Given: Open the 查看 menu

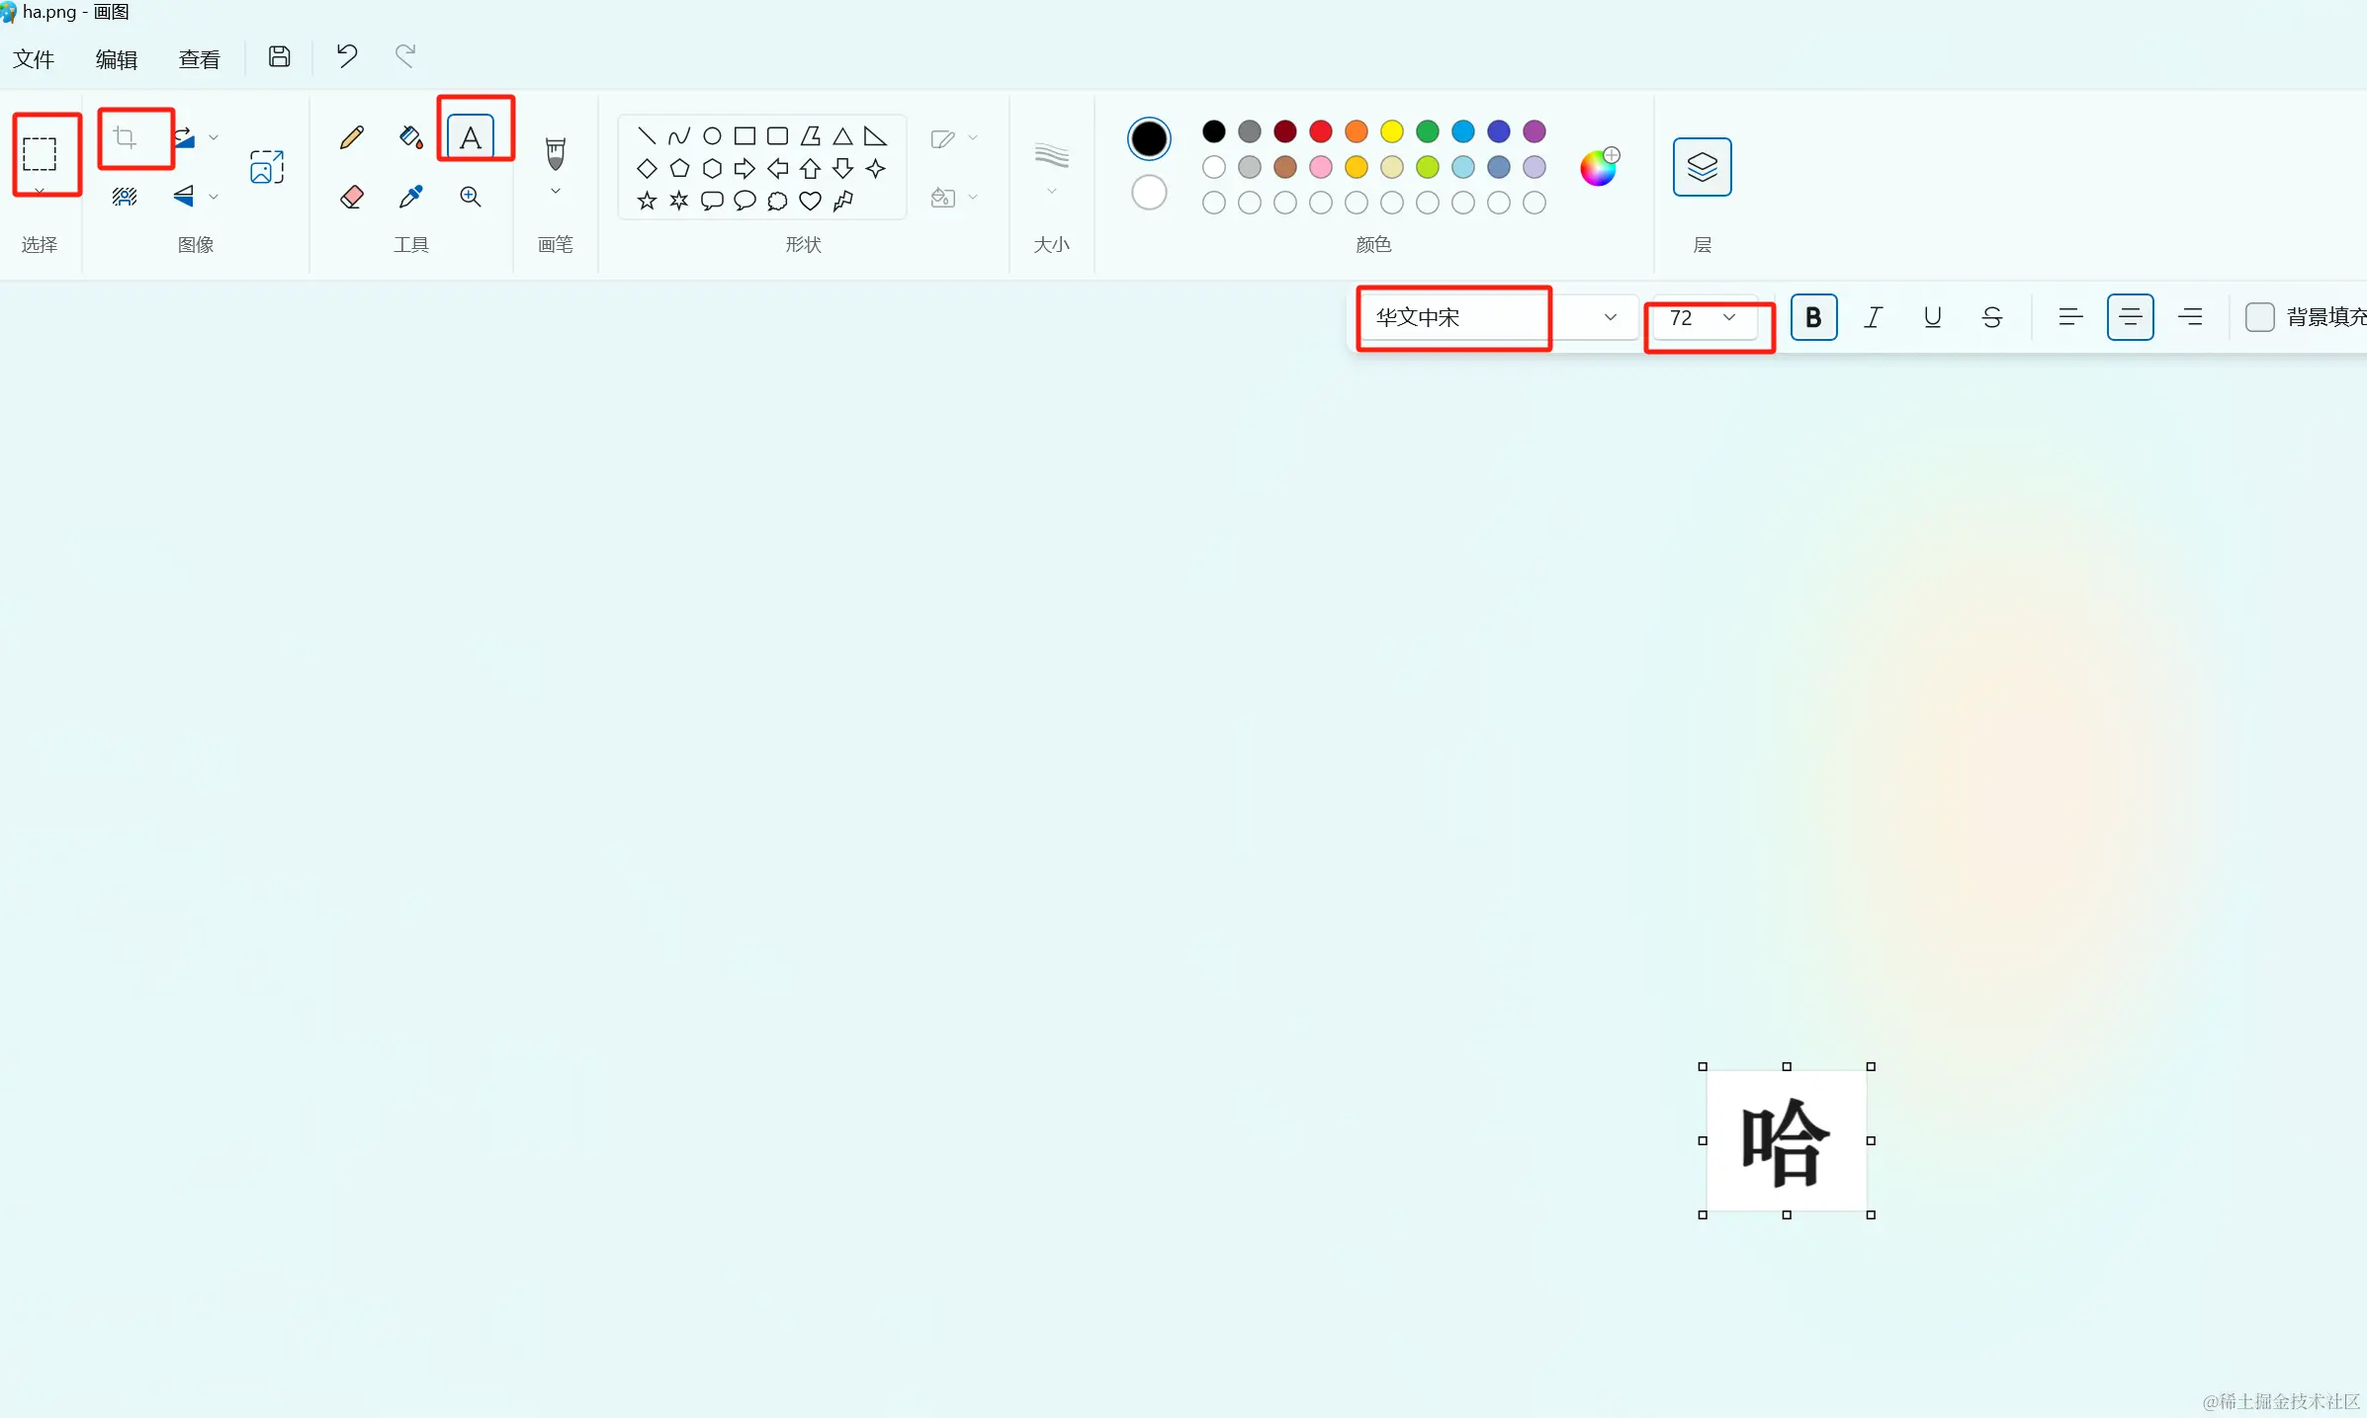Looking at the screenshot, I should pyautogui.click(x=199, y=59).
